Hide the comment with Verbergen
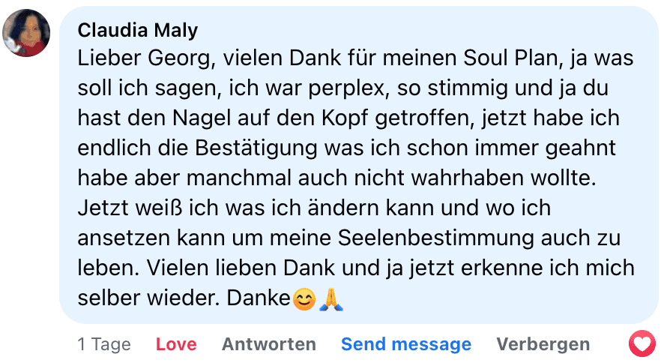This screenshot has width=667, height=363. point(543,344)
